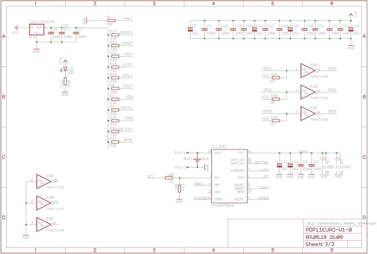Click the MAX807MEWE supervisor IC body
Image resolution: width=377 pixels, height=254 pixels.
pos(230,176)
